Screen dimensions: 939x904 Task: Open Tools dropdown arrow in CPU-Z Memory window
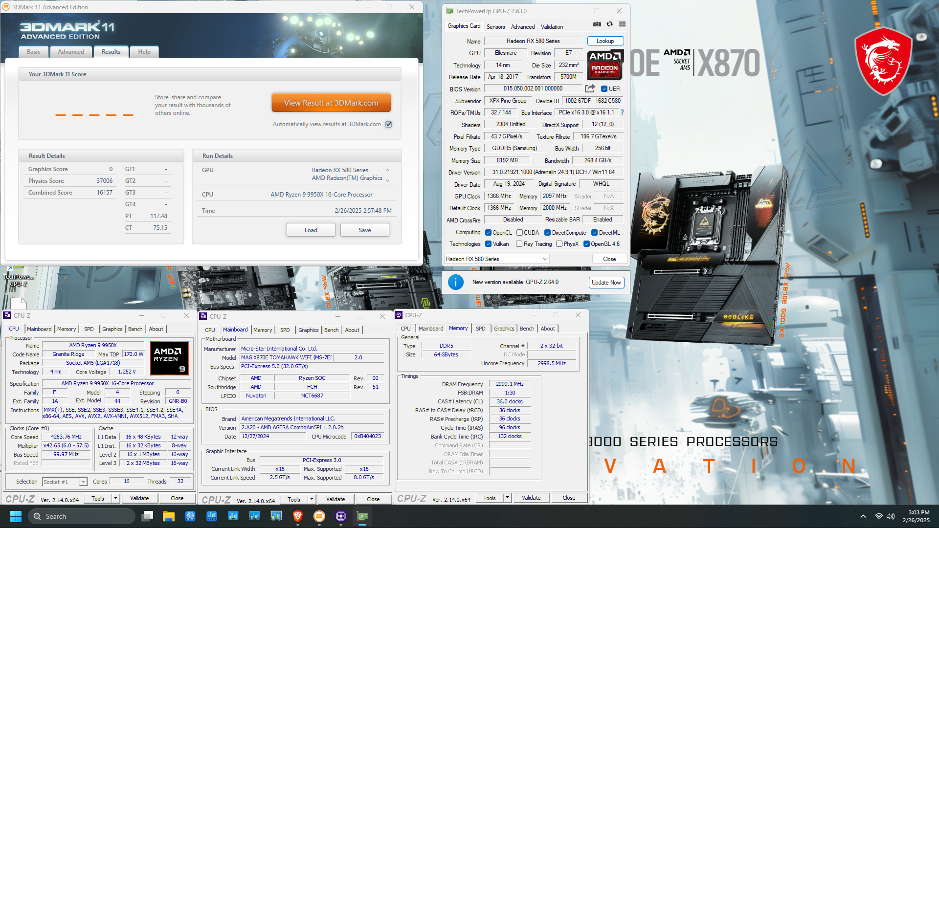[508, 498]
